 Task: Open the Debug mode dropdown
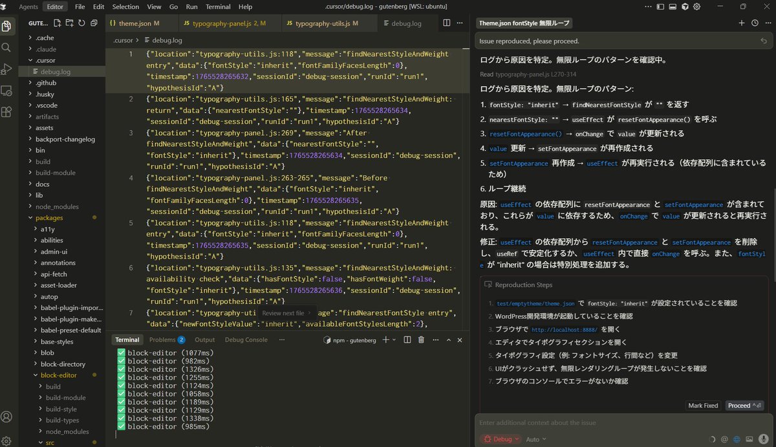tap(502, 439)
